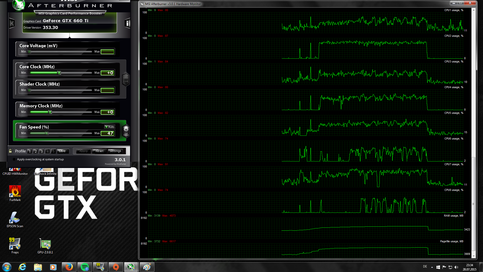Open Afterburner Settings
Viewport: 483px width, 272px height.
[115, 151]
